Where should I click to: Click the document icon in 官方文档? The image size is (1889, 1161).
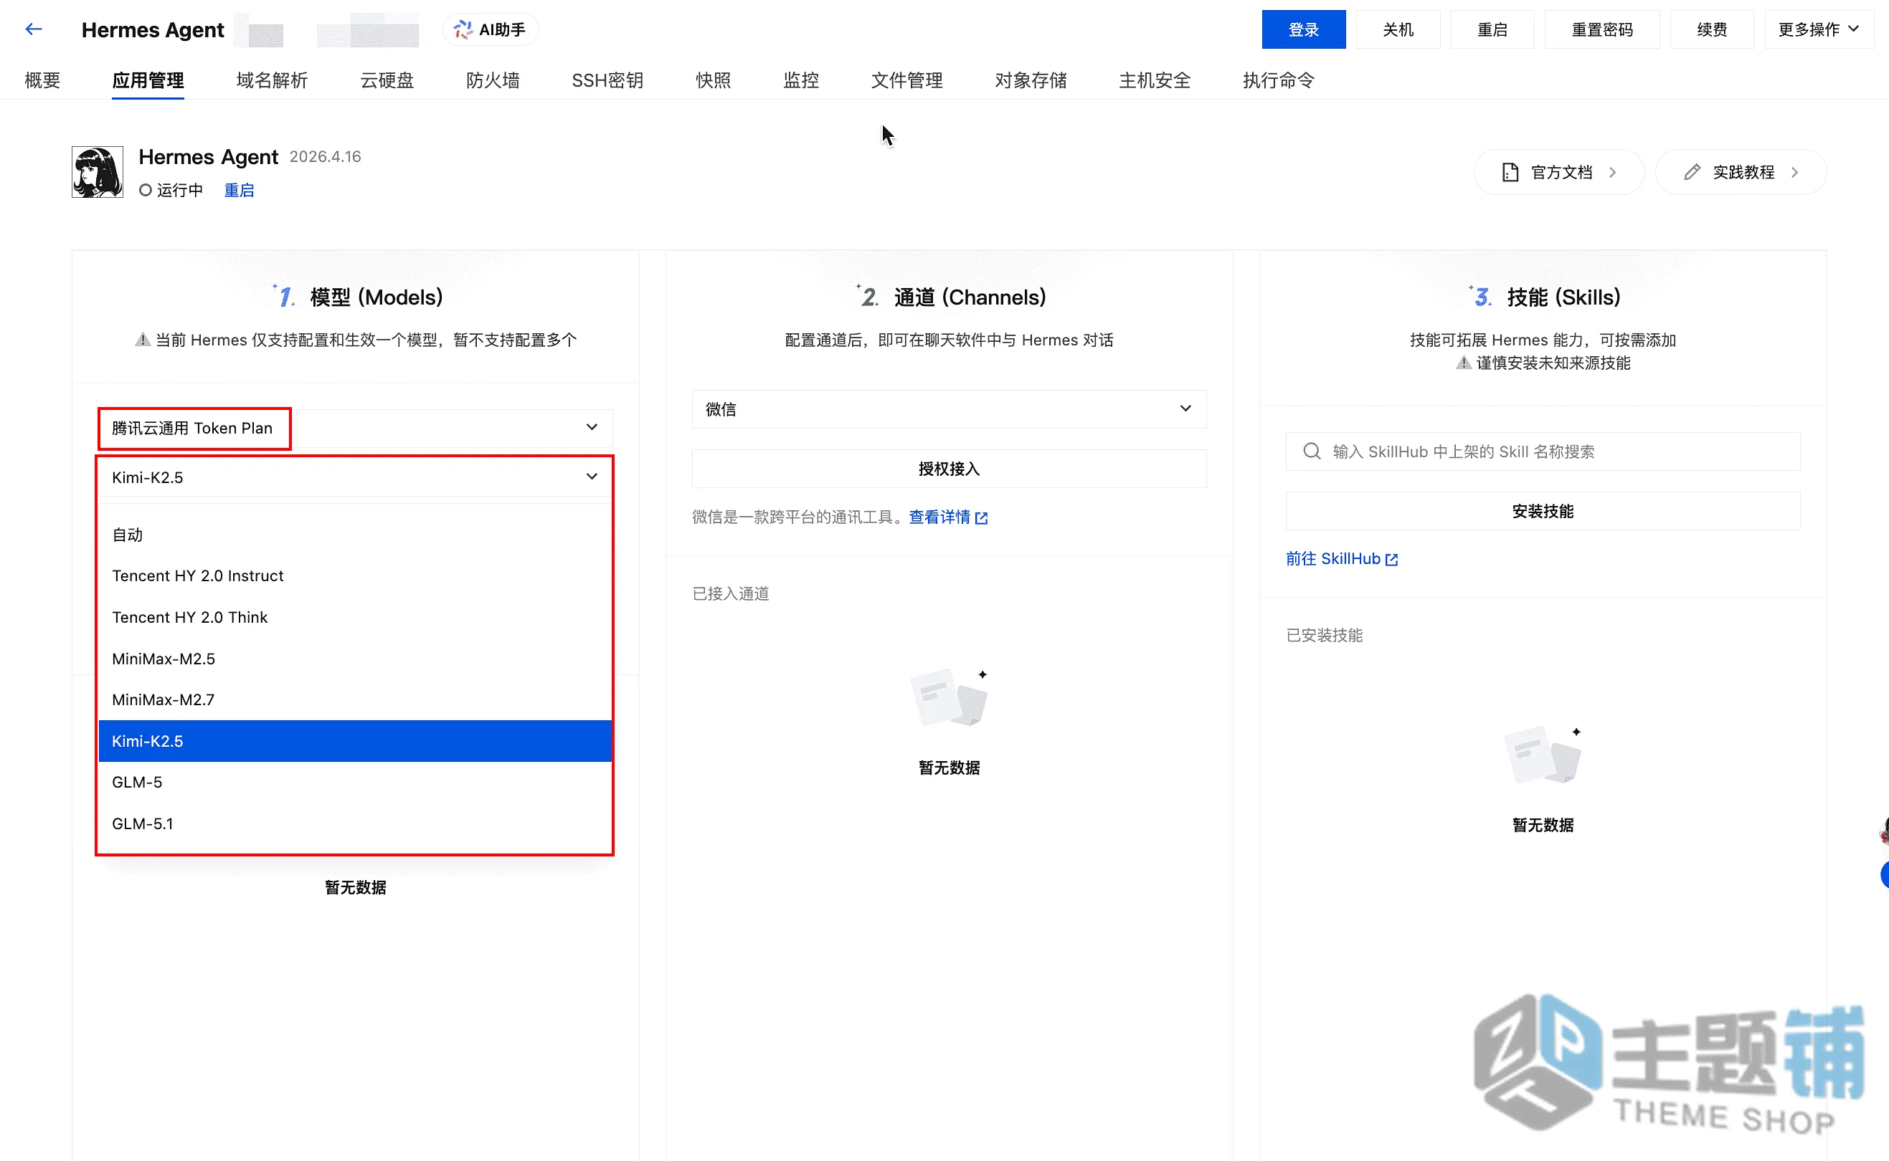[1510, 172]
